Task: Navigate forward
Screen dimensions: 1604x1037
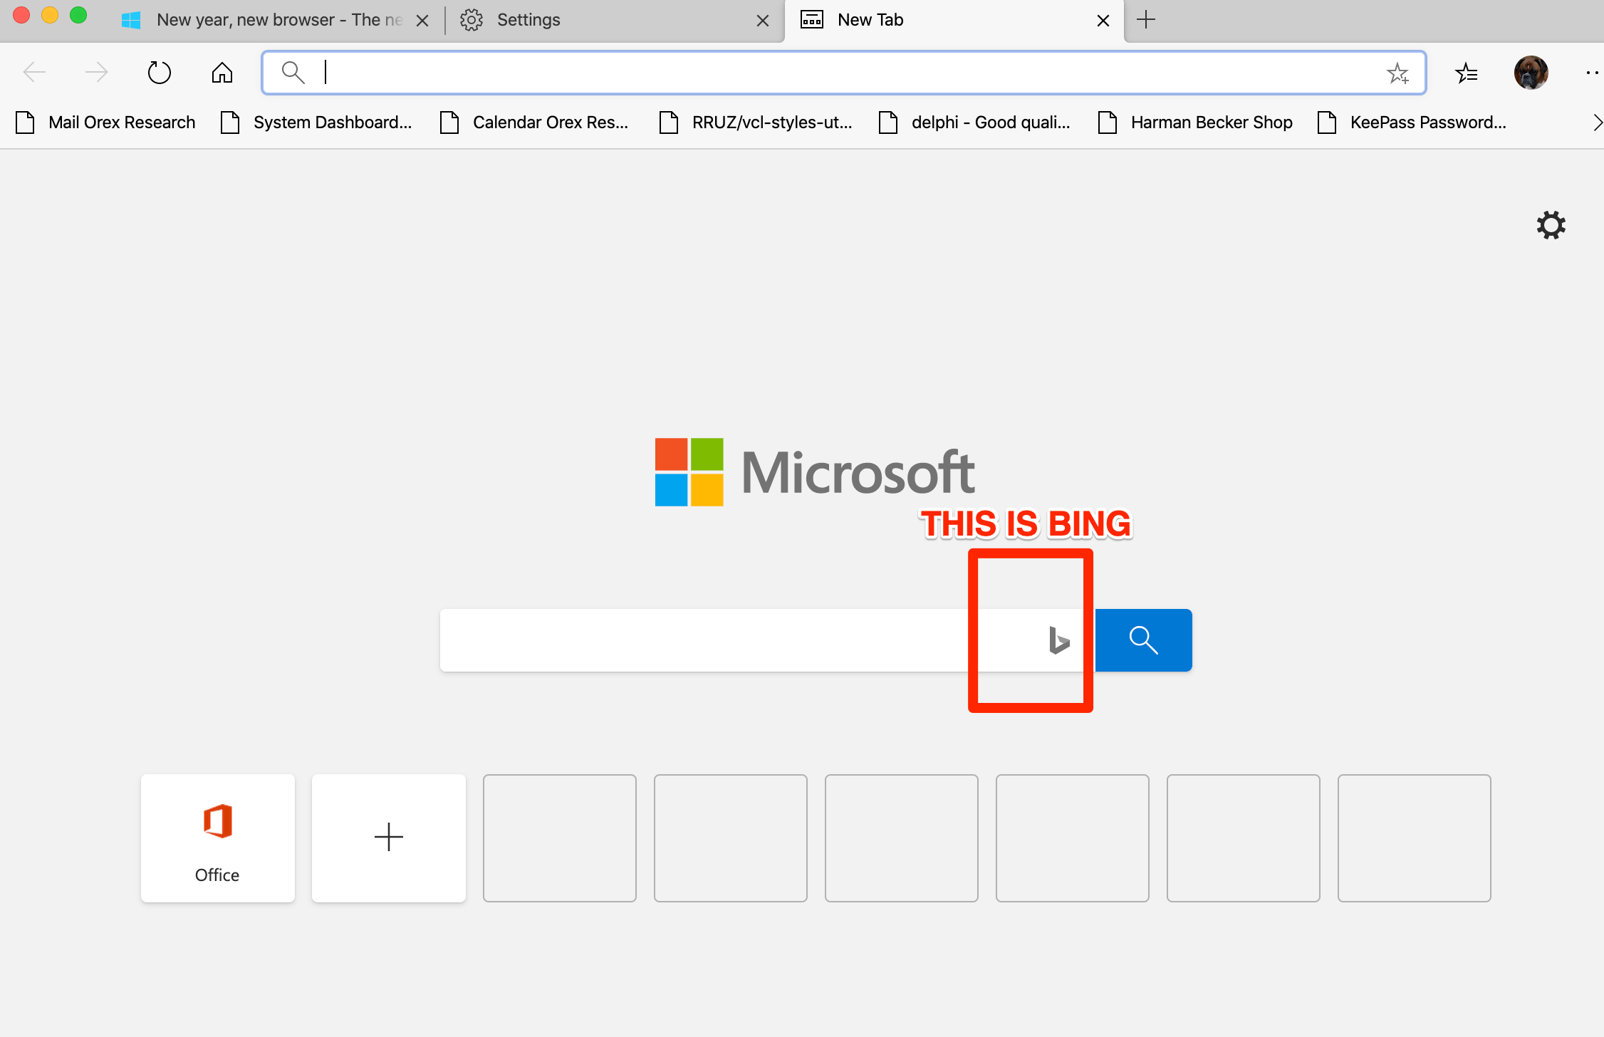Action: tap(95, 72)
